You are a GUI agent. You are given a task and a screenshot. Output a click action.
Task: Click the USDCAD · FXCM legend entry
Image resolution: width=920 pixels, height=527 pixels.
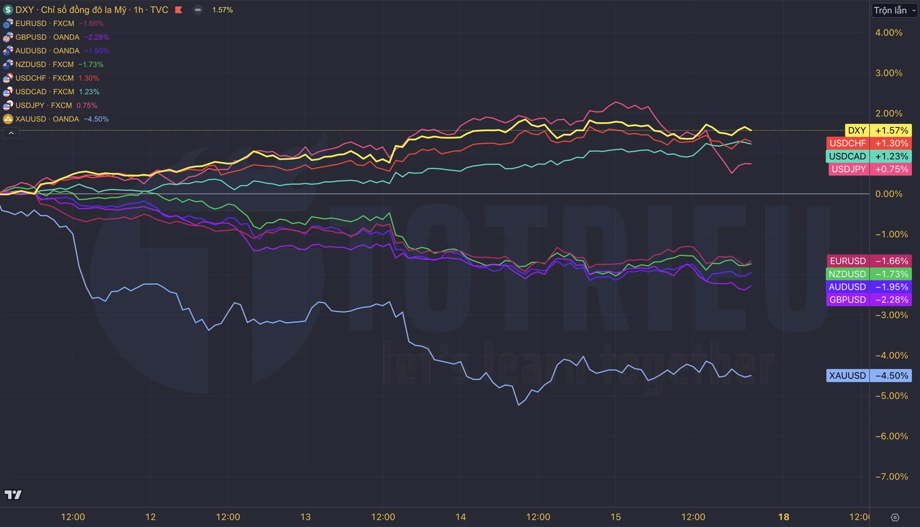45,92
